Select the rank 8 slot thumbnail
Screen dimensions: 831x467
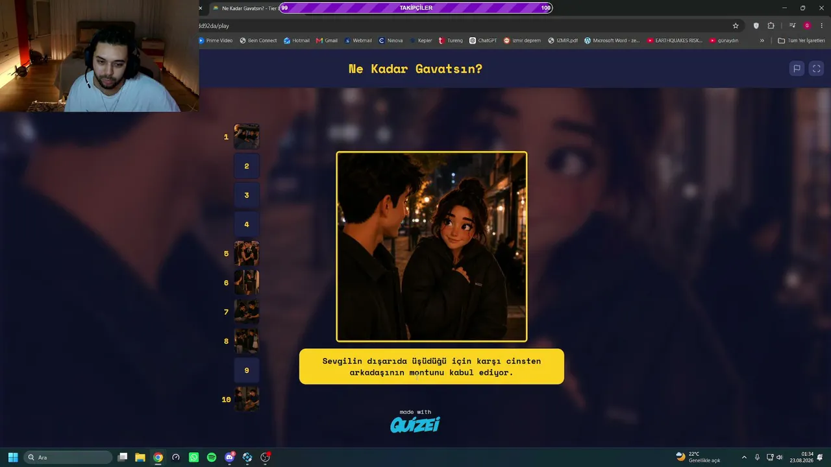[x=247, y=341]
